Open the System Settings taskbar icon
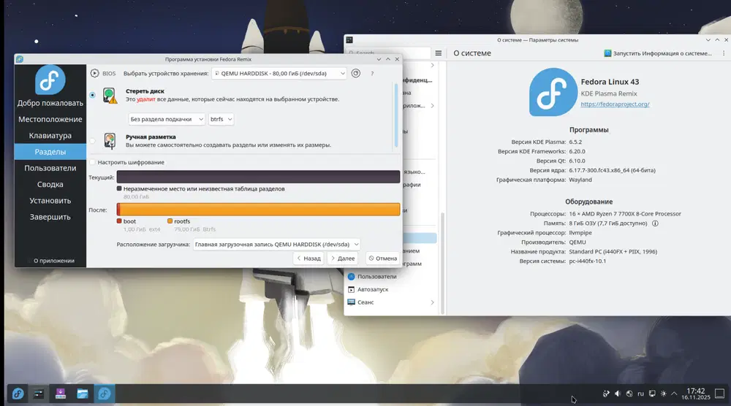The width and height of the screenshot is (731, 406). point(39,394)
